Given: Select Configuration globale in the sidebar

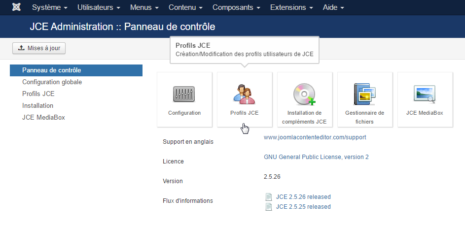Looking at the screenshot, I should pyautogui.click(x=52, y=82).
